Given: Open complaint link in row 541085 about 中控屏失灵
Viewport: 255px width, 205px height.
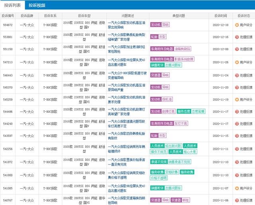Looking at the screenshot, I should pyautogui.click(x=127, y=188).
